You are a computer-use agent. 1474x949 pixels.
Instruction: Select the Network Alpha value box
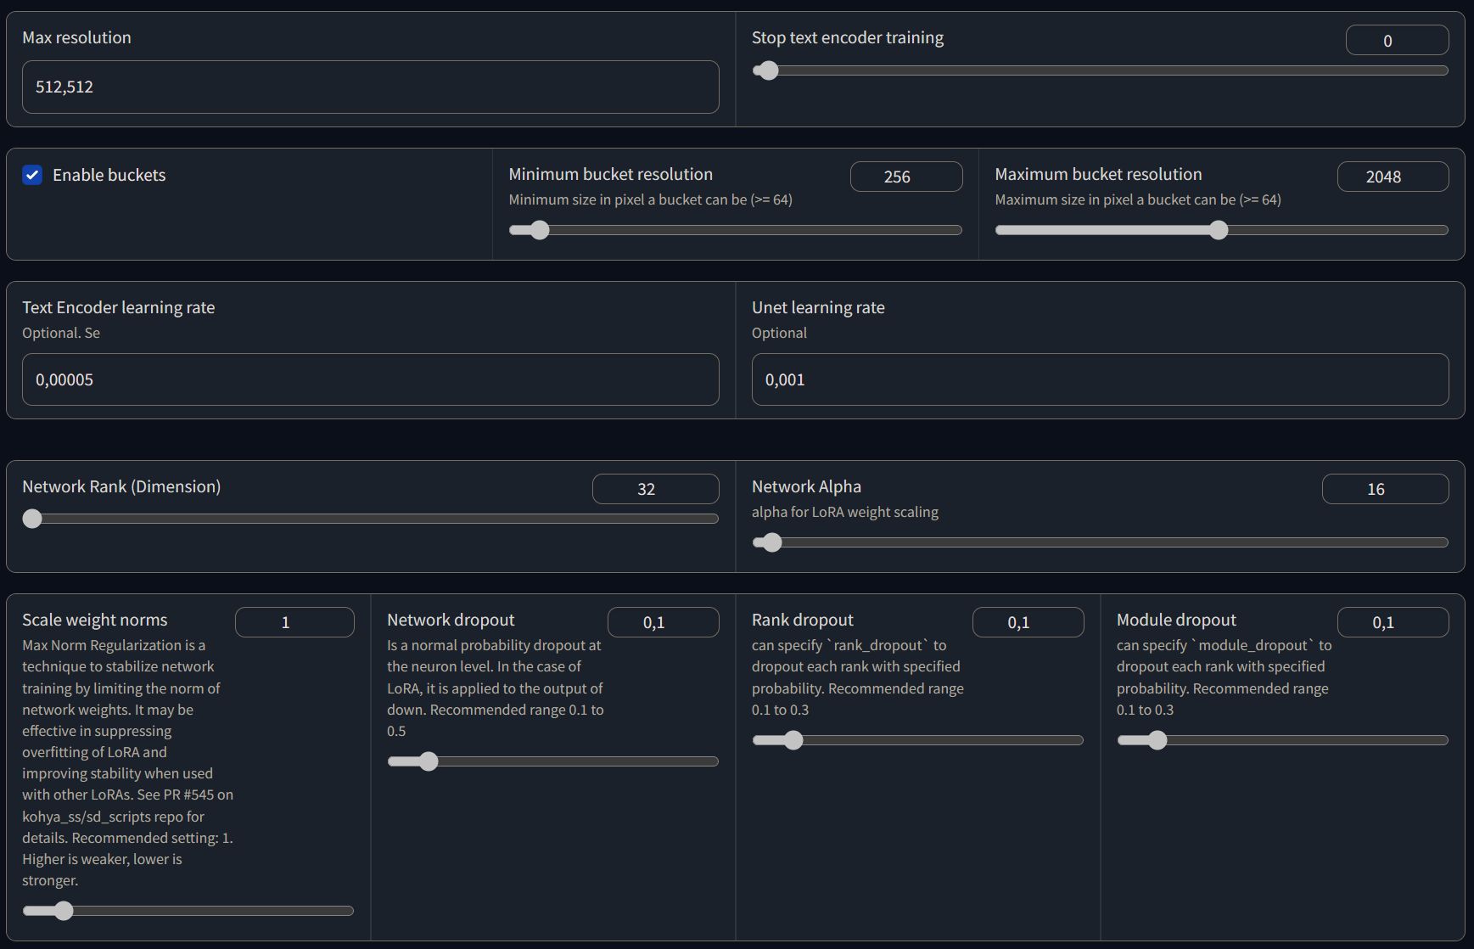pos(1384,489)
